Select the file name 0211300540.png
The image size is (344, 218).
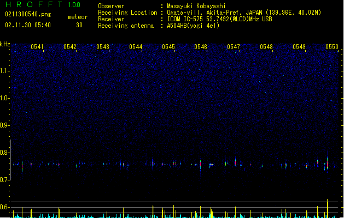[x=28, y=14]
